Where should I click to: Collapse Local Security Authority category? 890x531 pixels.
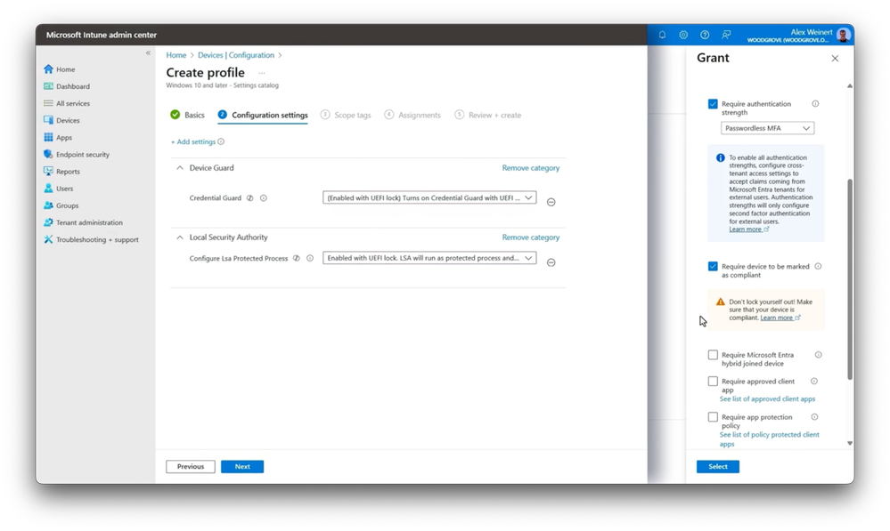coord(180,237)
